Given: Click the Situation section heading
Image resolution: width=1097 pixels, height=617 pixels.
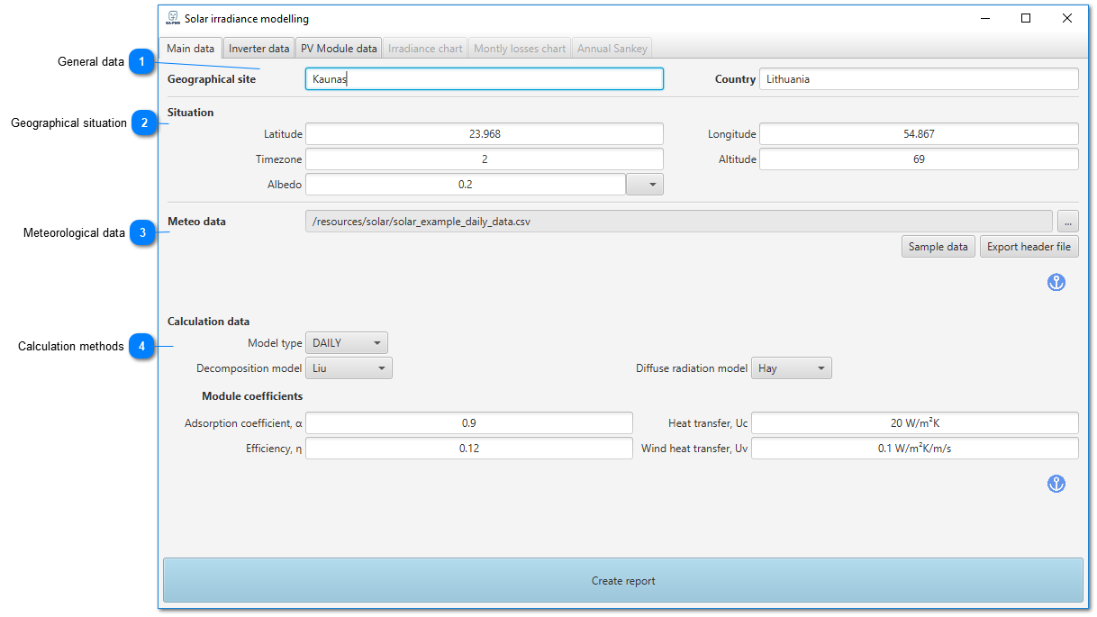Looking at the screenshot, I should pos(191,113).
